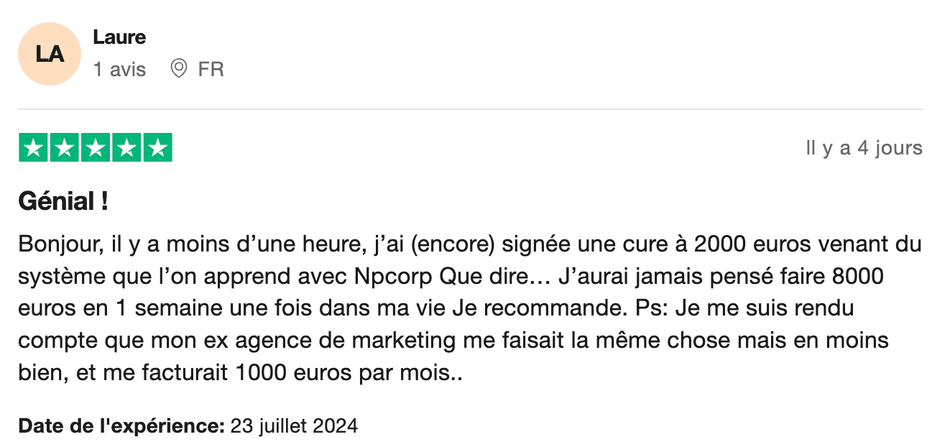The image size is (950, 447).
Task: Click the second green rating star
Action: (x=64, y=148)
